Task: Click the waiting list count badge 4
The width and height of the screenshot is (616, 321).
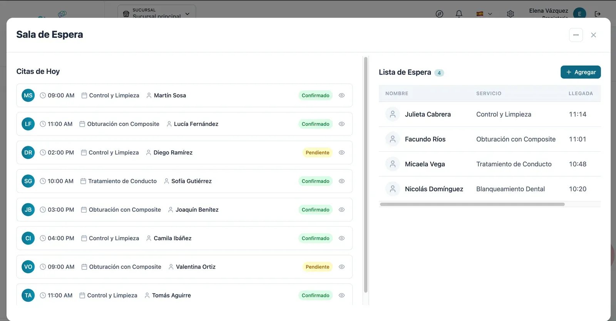Action: [x=439, y=73]
